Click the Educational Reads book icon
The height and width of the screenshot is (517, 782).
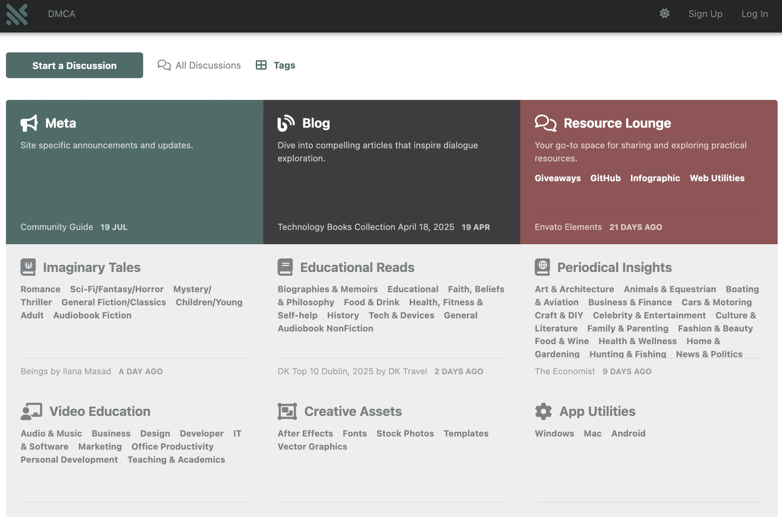tap(285, 267)
